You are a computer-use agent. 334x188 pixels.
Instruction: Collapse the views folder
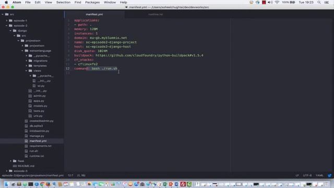(27, 71)
